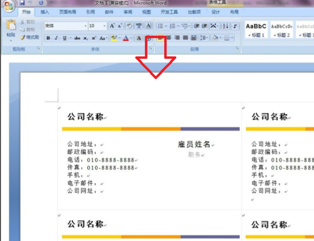This screenshot has height=241, width=314.
Task: Toggle strikethrough formatting
Action: (77, 38)
